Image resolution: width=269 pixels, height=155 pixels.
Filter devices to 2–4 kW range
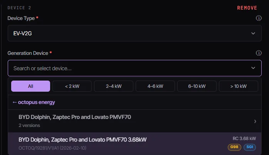[x=114, y=86]
